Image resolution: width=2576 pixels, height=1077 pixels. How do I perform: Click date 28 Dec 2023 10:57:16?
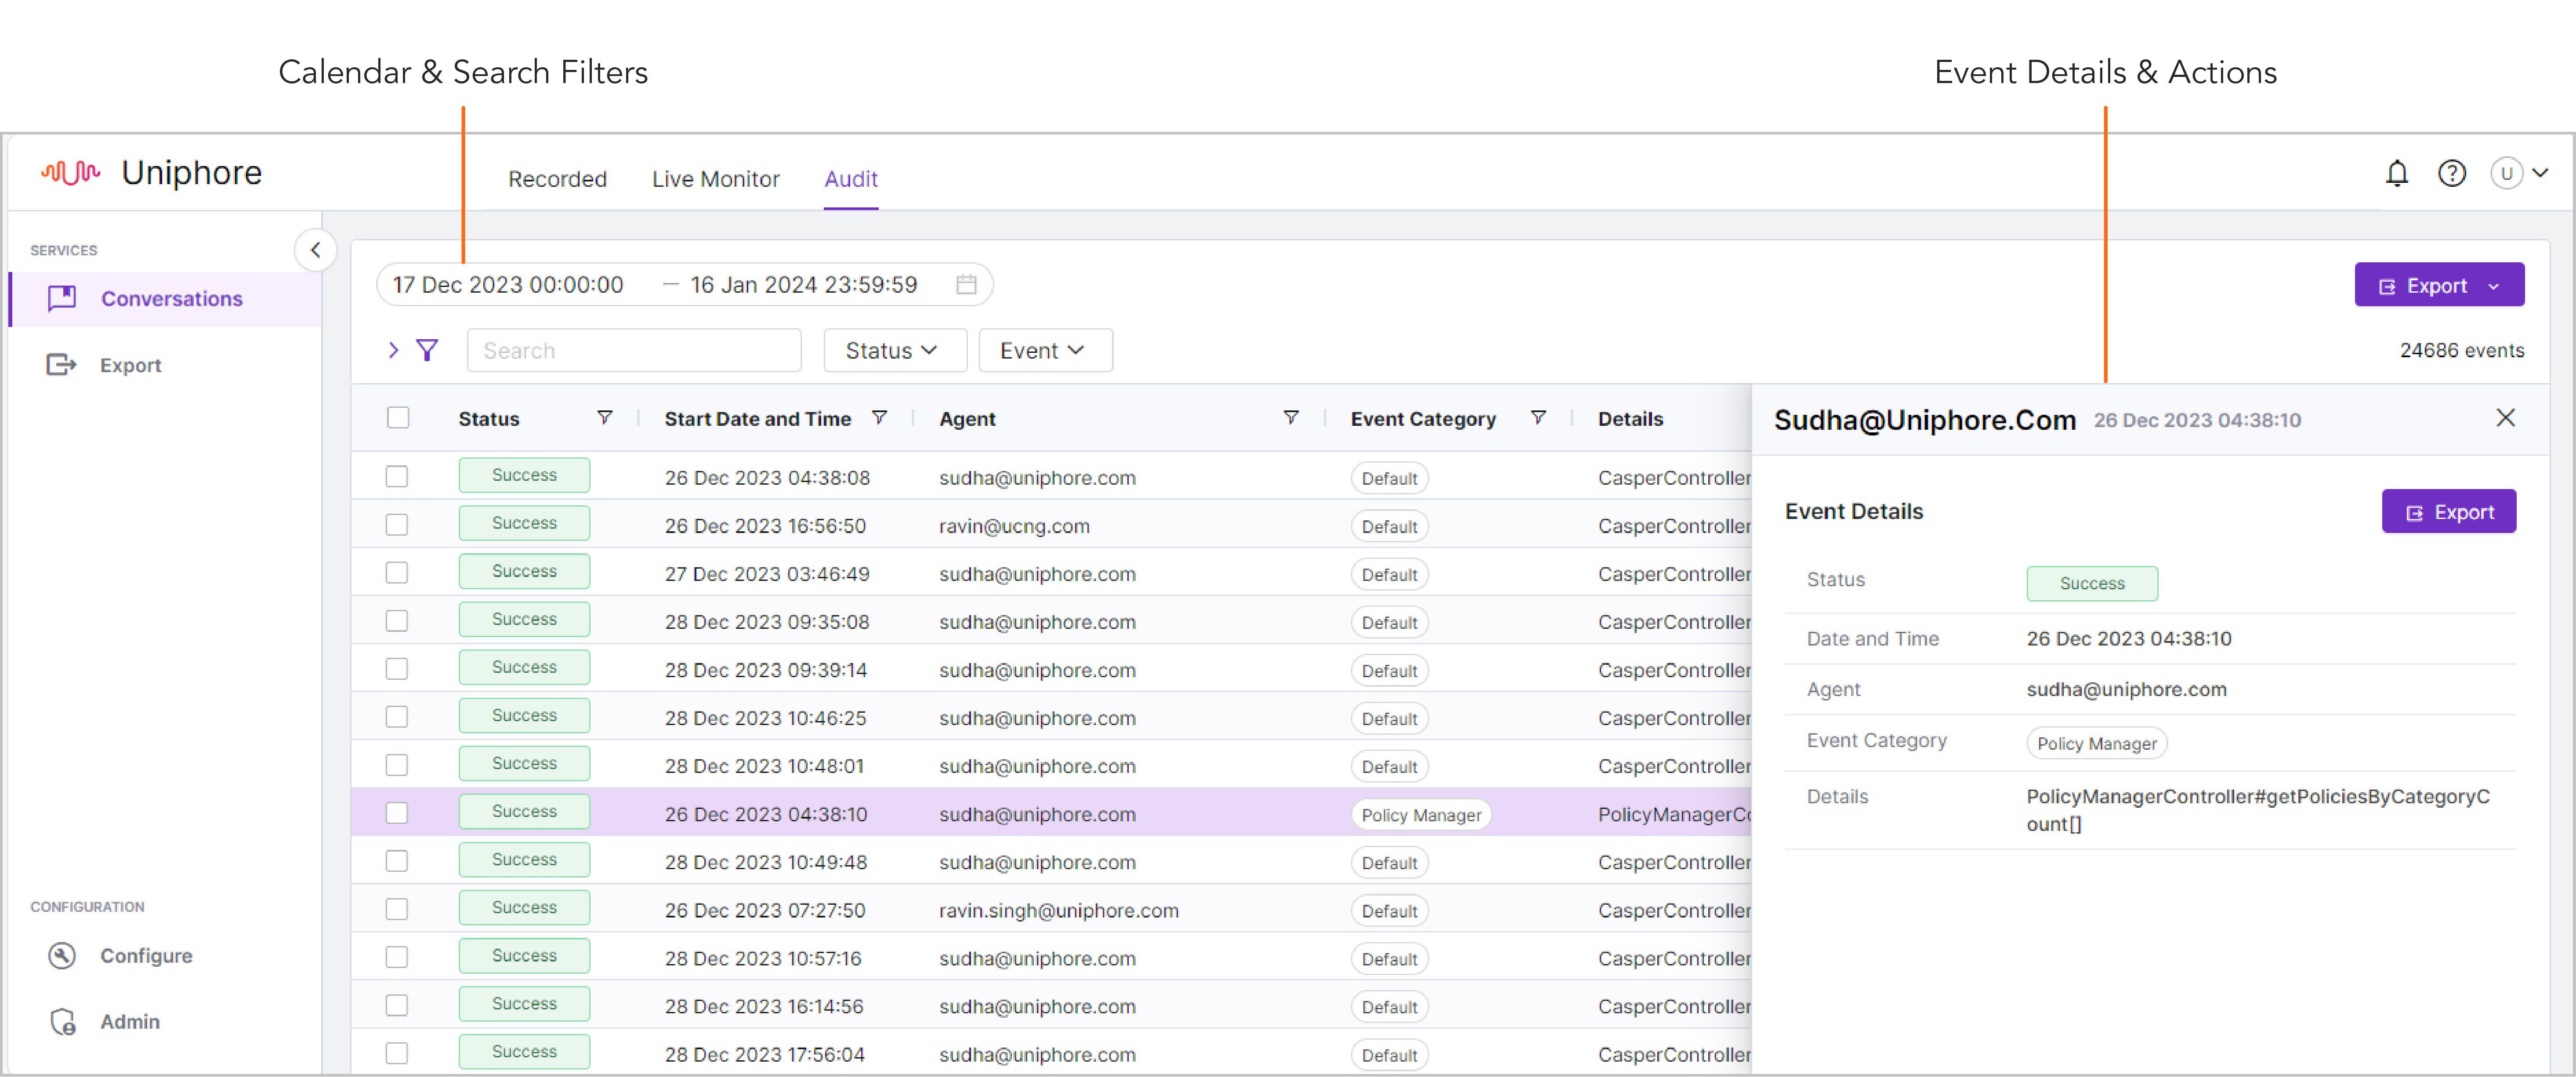763,958
